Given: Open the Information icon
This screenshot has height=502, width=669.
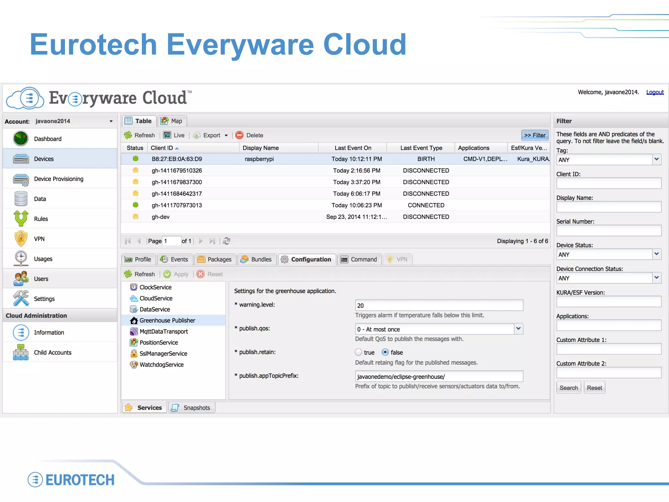Looking at the screenshot, I should pos(21,332).
